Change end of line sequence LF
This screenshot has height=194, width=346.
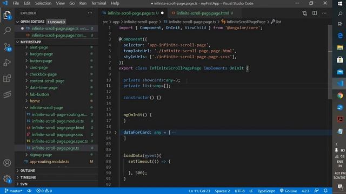(x=251, y=191)
